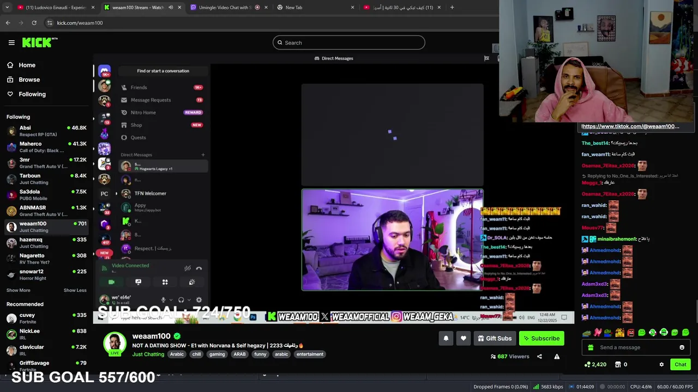The width and height of the screenshot is (698, 392).
Task: Toggle Discord headphones deafen
Action: click(x=181, y=299)
